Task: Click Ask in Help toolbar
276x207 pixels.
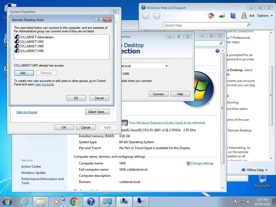Action: 252,16
